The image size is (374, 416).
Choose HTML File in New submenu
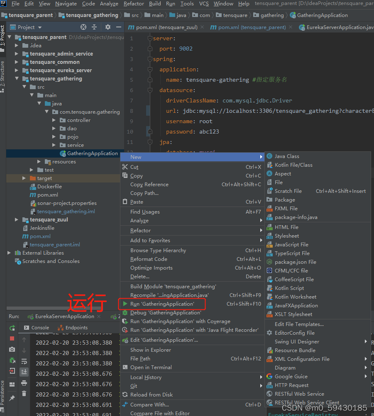[318, 227]
